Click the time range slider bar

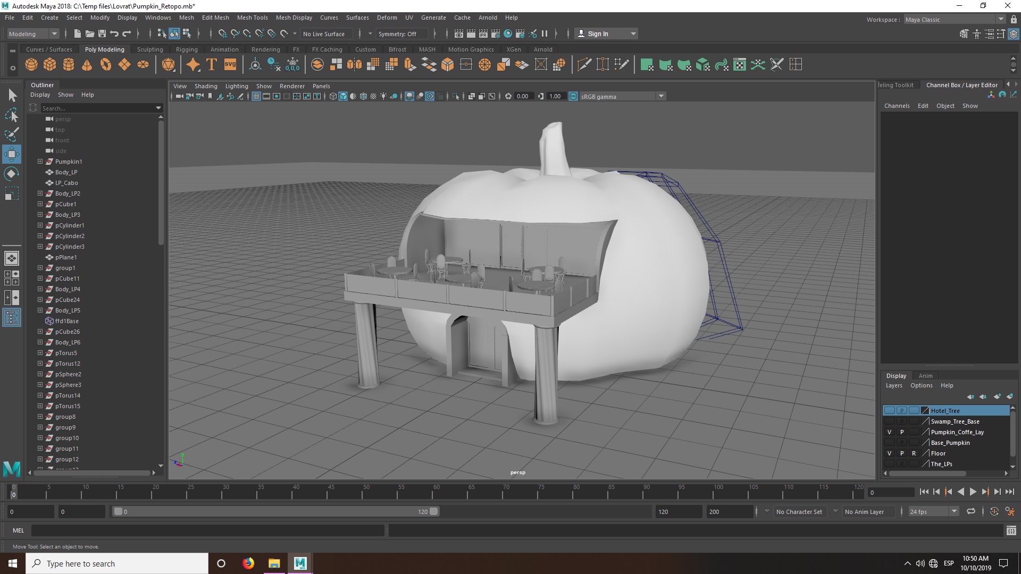[x=275, y=511]
